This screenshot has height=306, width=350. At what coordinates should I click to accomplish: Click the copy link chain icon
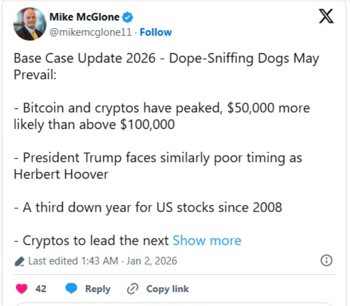tap(133, 289)
